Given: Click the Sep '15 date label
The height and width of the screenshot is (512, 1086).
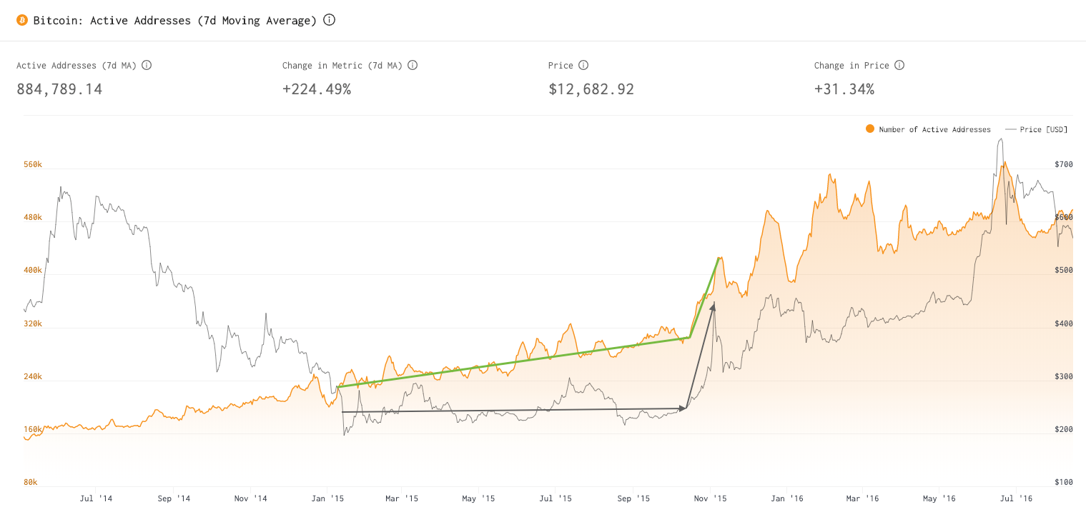Looking at the screenshot, I should tap(633, 498).
